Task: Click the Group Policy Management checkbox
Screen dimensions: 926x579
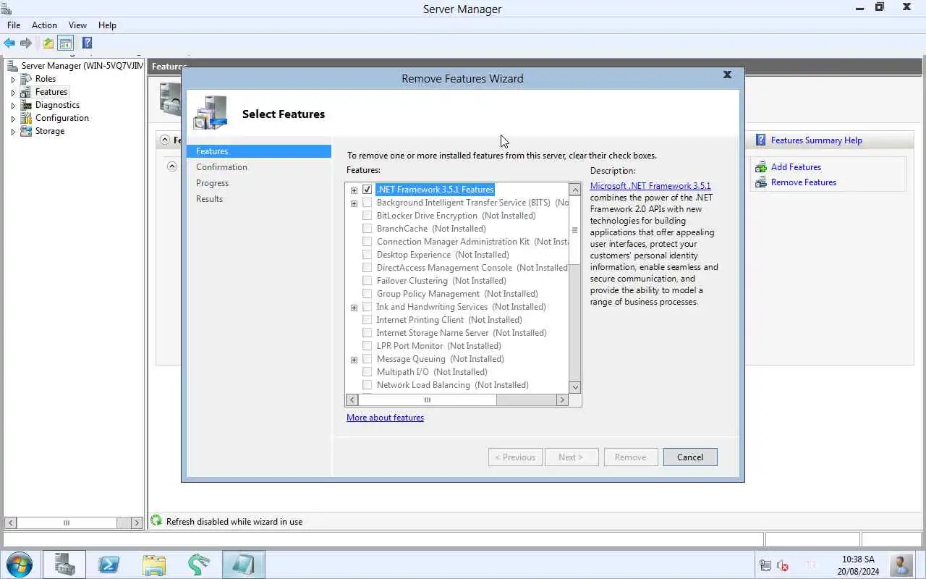Action: tap(368, 294)
